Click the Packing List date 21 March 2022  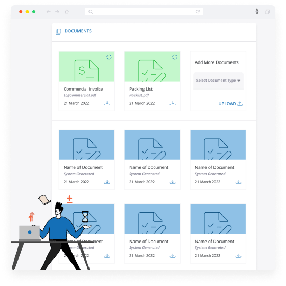[x=142, y=103]
